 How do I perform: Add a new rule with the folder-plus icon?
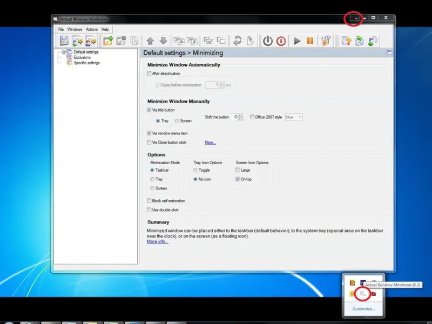[108, 41]
